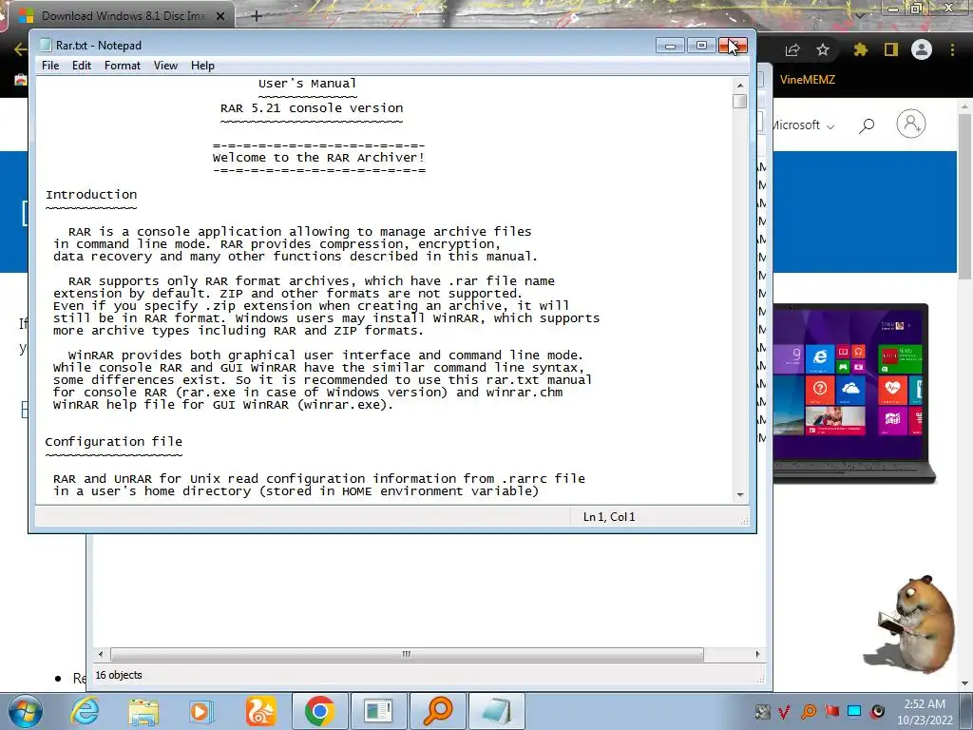Viewport: 973px width, 730px height.
Task: Click the 'Configuration file' heading in Notepad
Action: point(114,441)
